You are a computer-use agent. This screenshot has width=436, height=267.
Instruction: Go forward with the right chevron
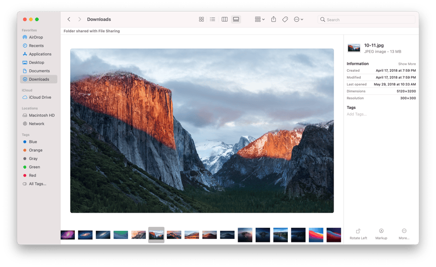[79, 19]
